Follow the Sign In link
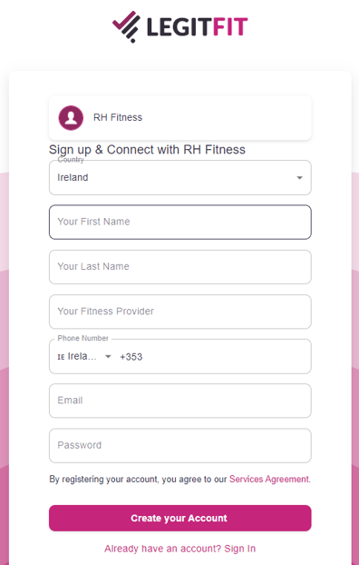Screen dimensions: 359x565 [x=240, y=549]
